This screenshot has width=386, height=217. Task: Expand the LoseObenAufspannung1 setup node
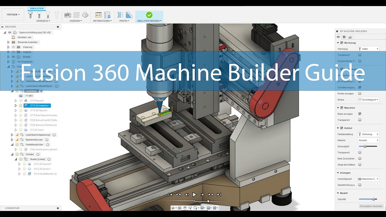pos(12,135)
